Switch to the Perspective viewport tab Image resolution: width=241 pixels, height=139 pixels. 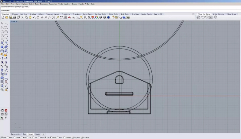click(16, 134)
